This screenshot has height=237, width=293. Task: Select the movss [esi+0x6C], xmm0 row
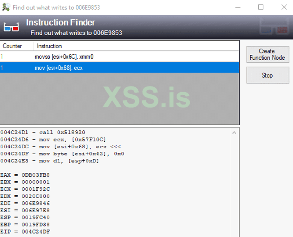(120, 57)
